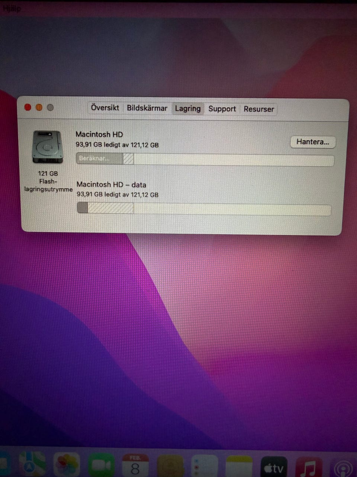Open Maps from the Dock

click(x=32, y=464)
